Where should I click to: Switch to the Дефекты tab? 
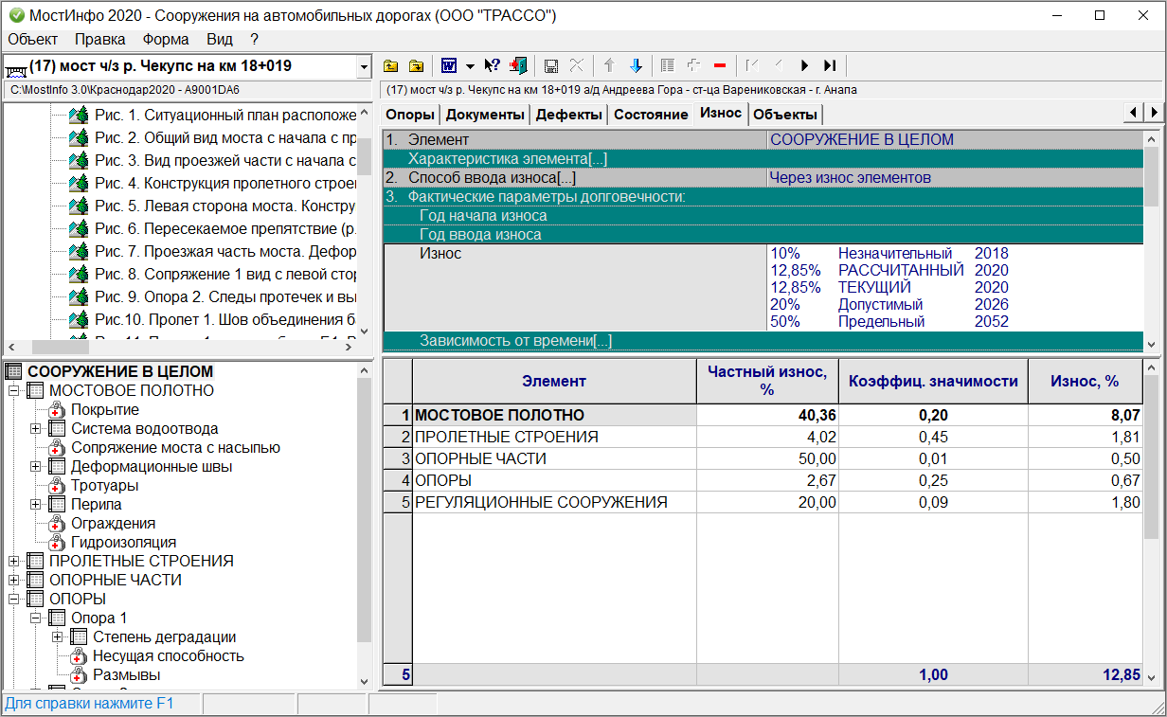coord(568,115)
